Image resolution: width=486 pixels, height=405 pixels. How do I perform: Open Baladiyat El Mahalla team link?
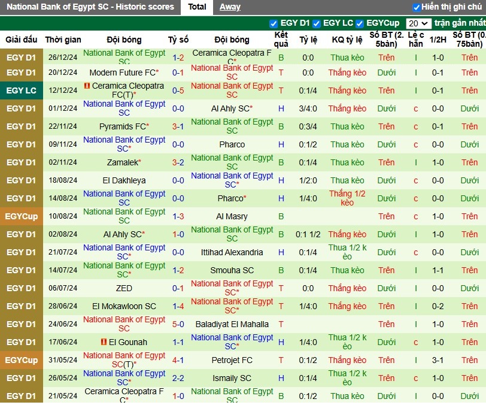232,324
